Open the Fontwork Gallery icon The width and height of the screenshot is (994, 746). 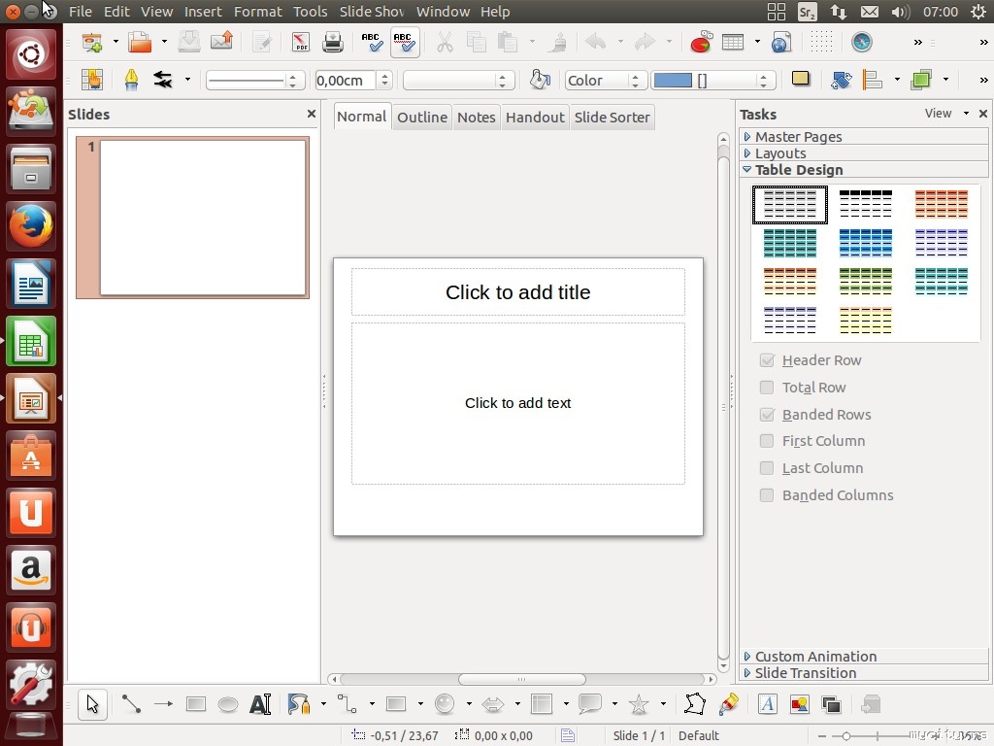click(767, 704)
